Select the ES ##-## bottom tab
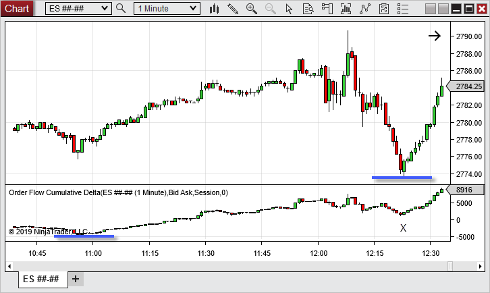Viewport: 490px width, 293px height. pos(40,279)
